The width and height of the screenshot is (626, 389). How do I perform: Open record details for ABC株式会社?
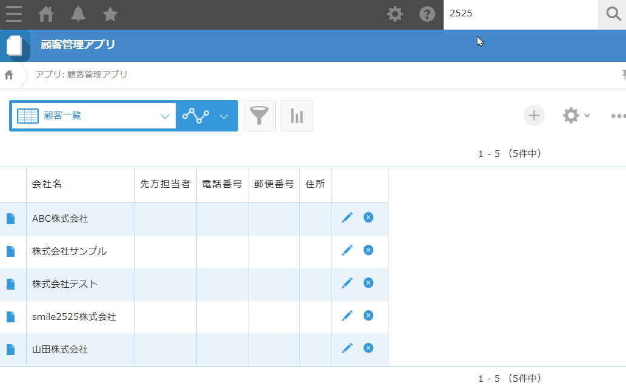pos(11,219)
